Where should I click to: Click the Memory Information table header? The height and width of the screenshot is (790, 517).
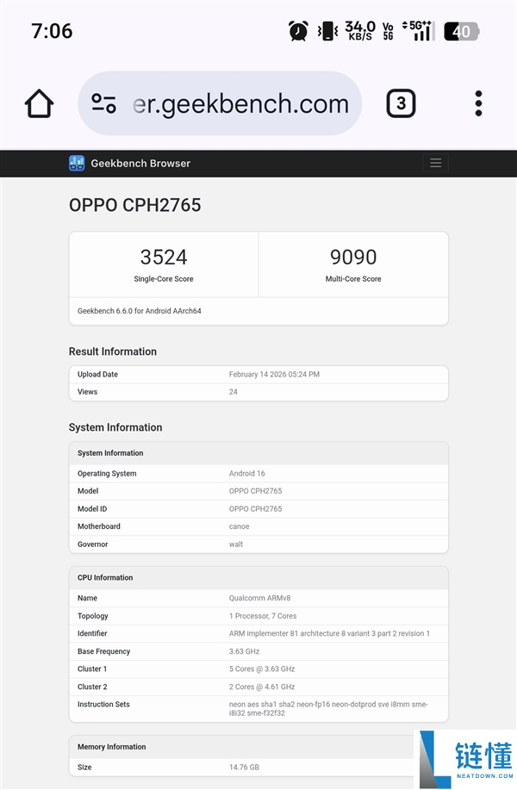coord(258,747)
